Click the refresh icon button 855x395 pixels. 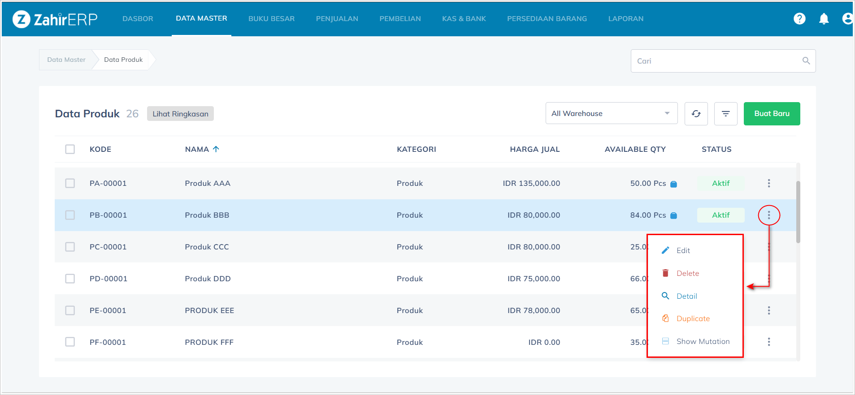click(x=696, y=114)
